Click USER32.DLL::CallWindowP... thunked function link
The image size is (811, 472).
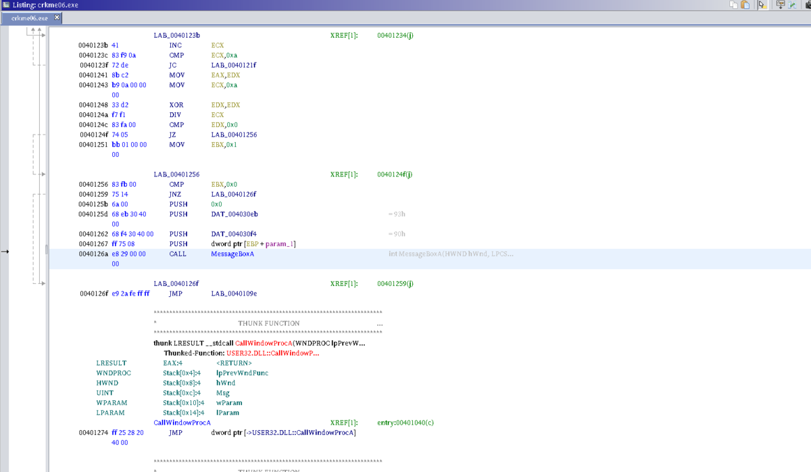(273, 353)
